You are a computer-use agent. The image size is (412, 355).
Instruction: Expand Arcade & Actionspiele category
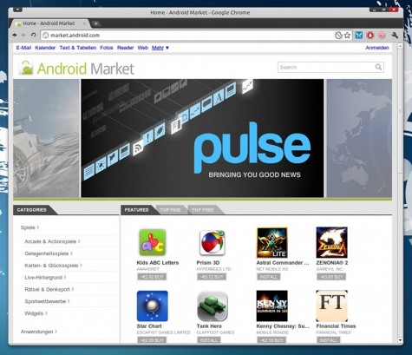coord(52,241)
